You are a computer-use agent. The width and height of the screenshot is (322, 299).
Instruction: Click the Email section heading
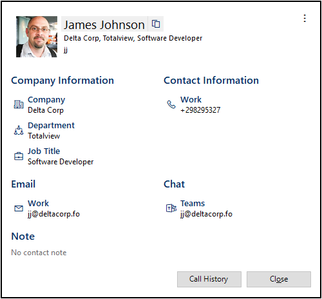23,184
